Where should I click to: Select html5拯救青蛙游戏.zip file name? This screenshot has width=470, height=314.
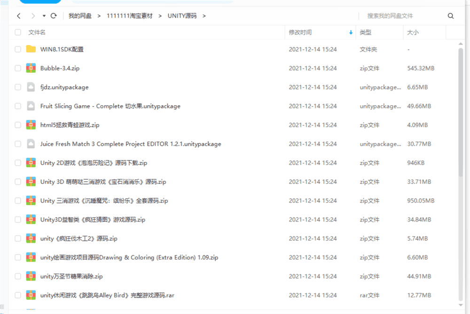(x=70, y=125)
